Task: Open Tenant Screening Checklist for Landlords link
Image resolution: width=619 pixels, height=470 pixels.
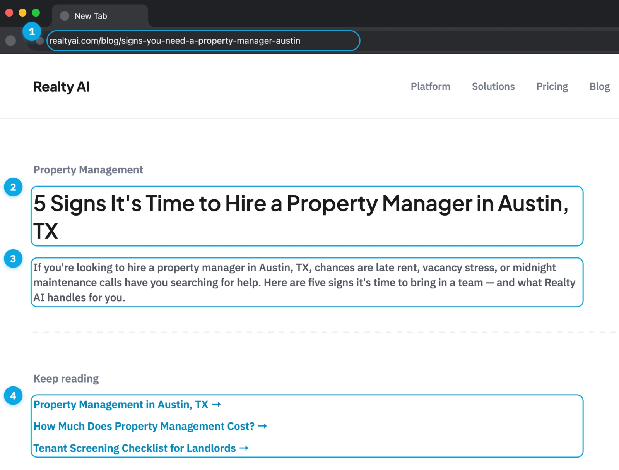Action: pyautogui.click(x=141, y=448)
